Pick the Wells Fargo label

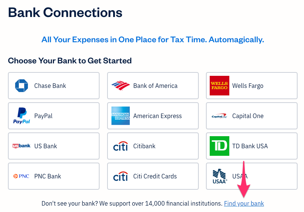(248, 86)
